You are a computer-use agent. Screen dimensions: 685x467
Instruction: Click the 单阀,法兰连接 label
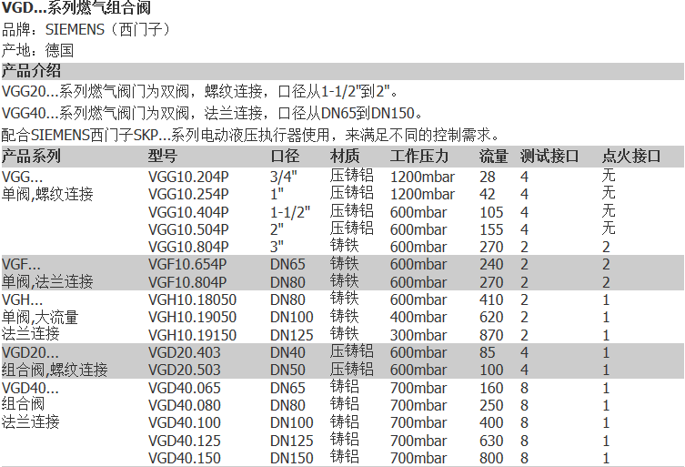coord(47,281)
